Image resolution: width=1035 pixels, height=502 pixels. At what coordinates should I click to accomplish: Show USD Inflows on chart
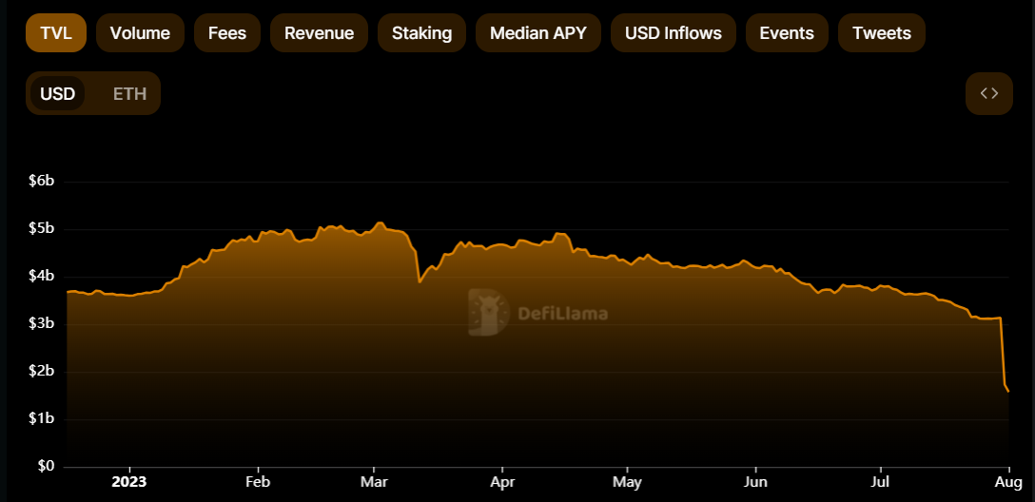(x=674, y=33)
